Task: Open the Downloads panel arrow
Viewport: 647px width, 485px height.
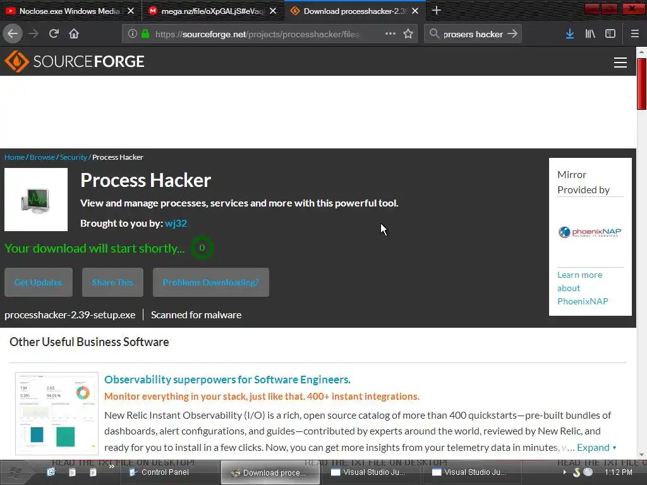Action: 570,34
